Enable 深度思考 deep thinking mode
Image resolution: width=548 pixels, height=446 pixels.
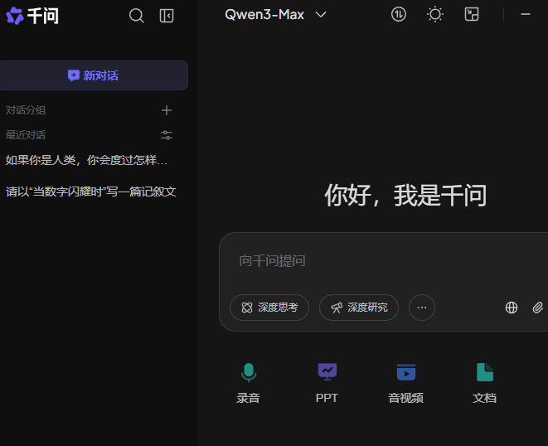click(x=269, y=308)
